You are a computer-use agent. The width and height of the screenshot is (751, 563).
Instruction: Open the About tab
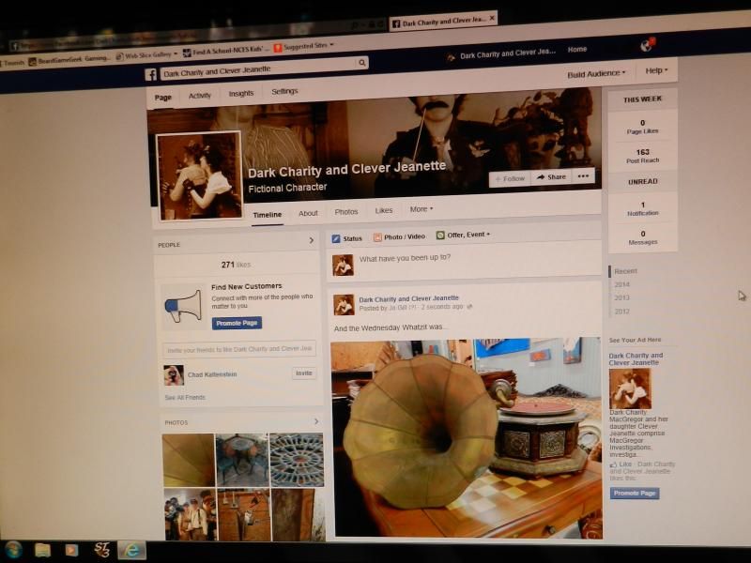[308, 213]
